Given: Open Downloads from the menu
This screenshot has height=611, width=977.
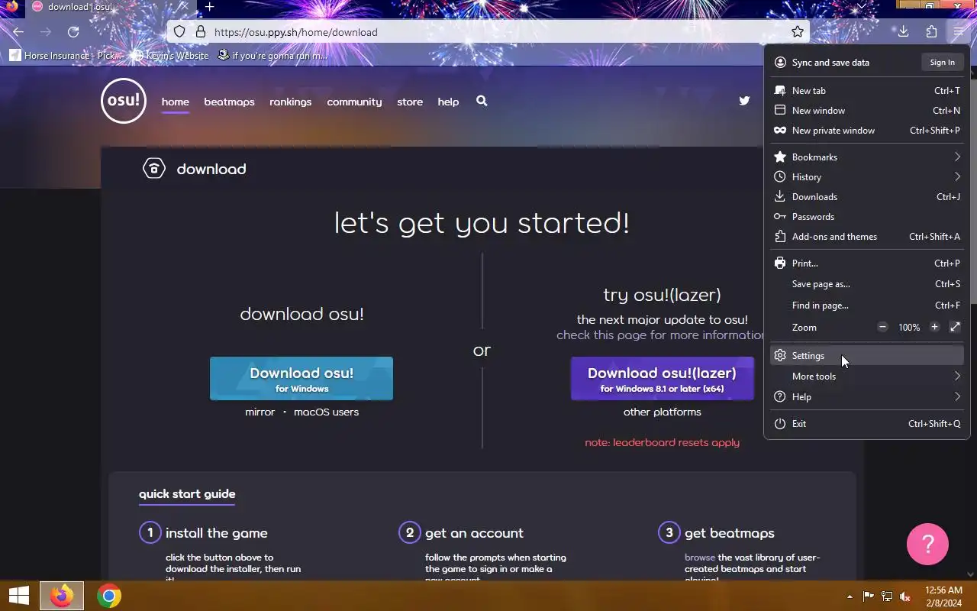Looking at the screenshot, I should click(x=867, y=196).
